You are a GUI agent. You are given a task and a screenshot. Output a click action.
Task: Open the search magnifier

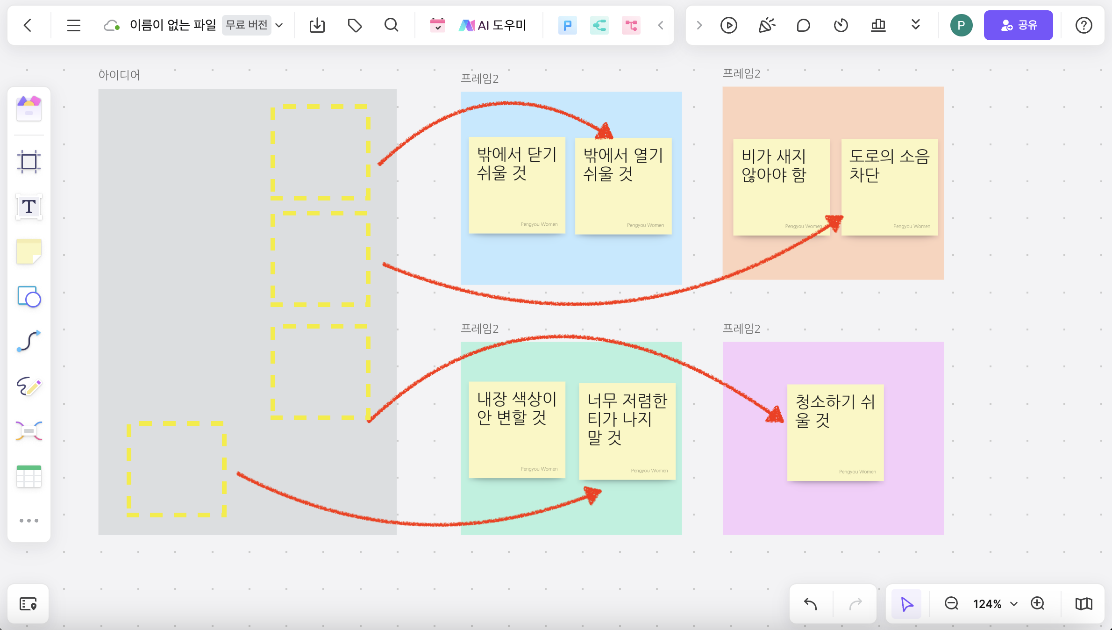pyautogui.click(x=392, y=25)
